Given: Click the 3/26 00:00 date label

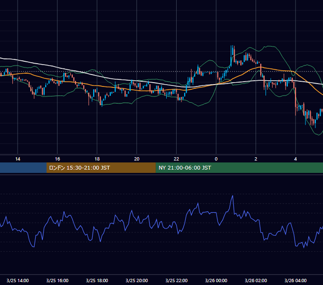Looking at the screenshot, I should (x=216, y=280).
